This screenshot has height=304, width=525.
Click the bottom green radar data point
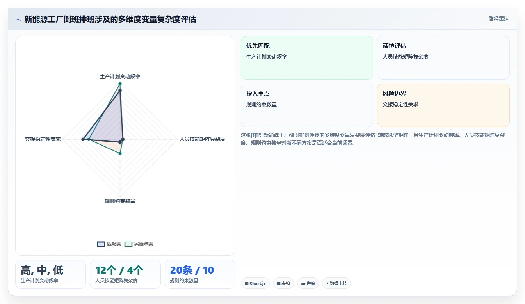coord(120,153)
